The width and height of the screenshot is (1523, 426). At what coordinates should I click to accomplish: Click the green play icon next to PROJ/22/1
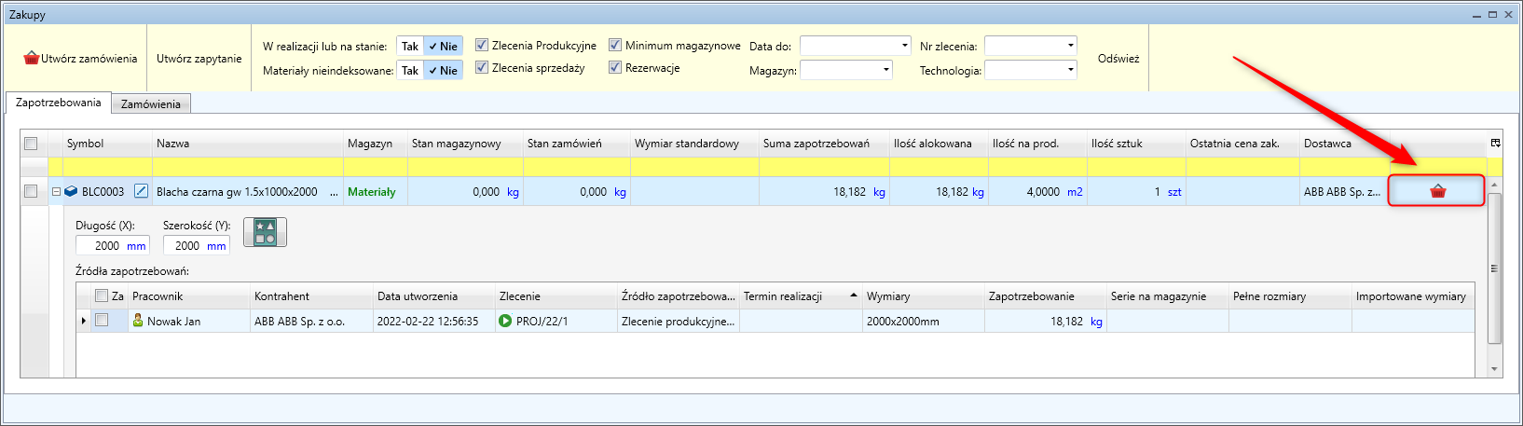[505, 321]
